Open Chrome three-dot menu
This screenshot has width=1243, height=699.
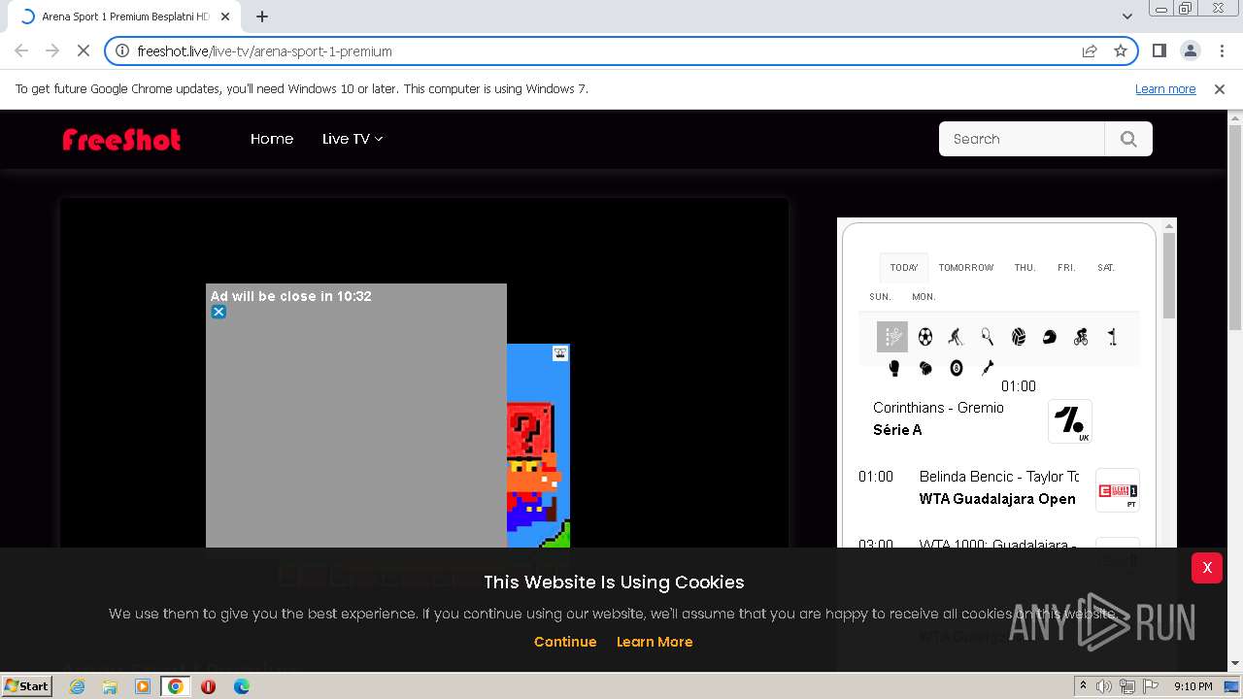[x=1221, y=50]
